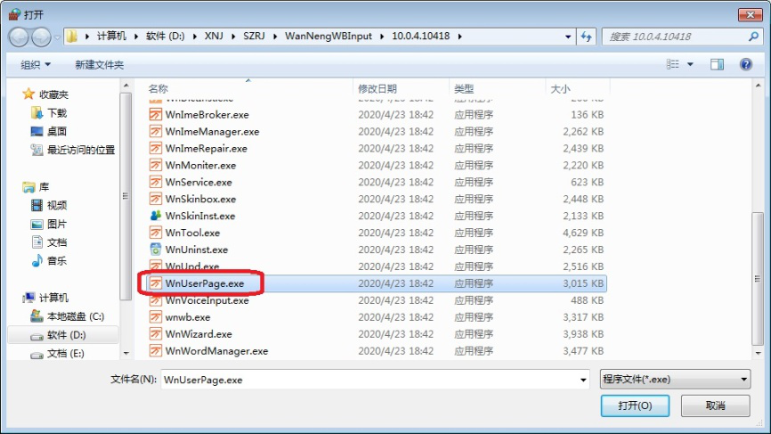Click WanNengWBInput in the address path
This screenshot has width=771, height=434.
point(329,37)
